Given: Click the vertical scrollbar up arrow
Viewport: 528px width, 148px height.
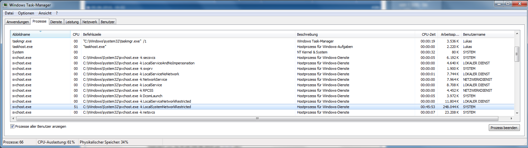Looking at the screenshot, I should 517,33.
